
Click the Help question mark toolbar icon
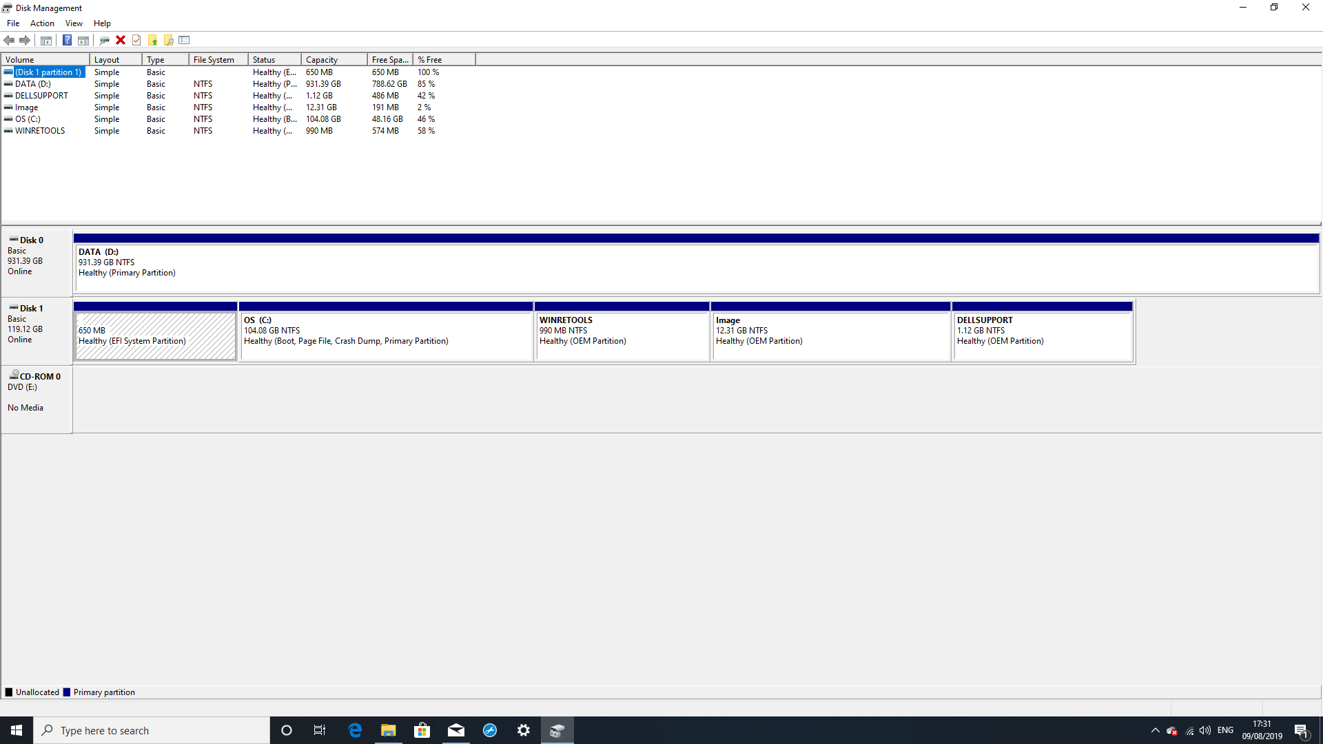click(x=67, y=40)
